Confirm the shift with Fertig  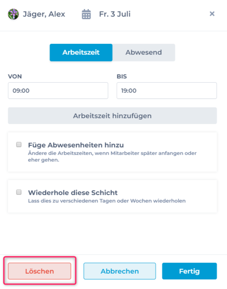click(x=189, y=271)
